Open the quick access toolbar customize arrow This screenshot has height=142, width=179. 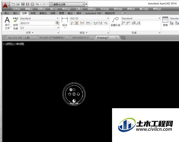(86, 5)
